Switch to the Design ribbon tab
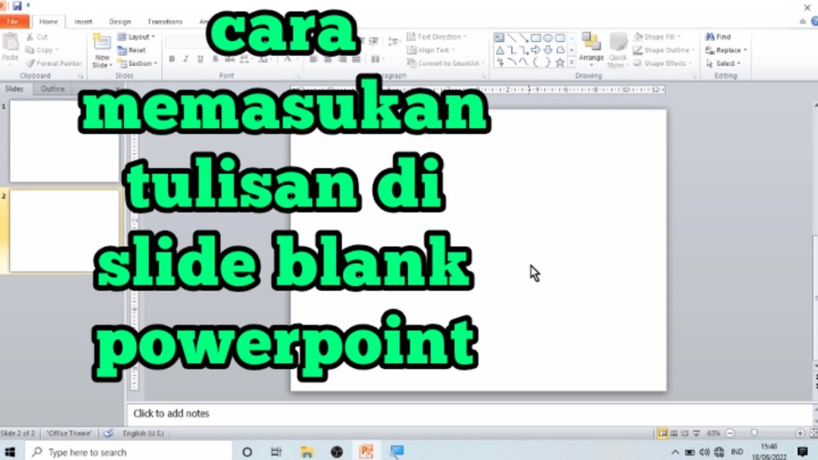Image resolution: width=818 pixels, height=460 pixels. click(120, 22)
